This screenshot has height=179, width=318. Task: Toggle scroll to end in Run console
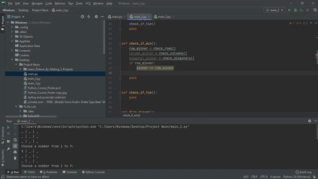tap(15, 146)
